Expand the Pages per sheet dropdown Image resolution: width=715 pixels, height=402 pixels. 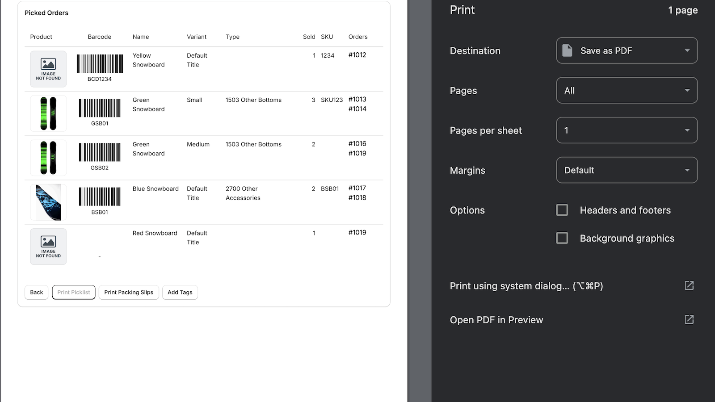(x=626, y=130)
